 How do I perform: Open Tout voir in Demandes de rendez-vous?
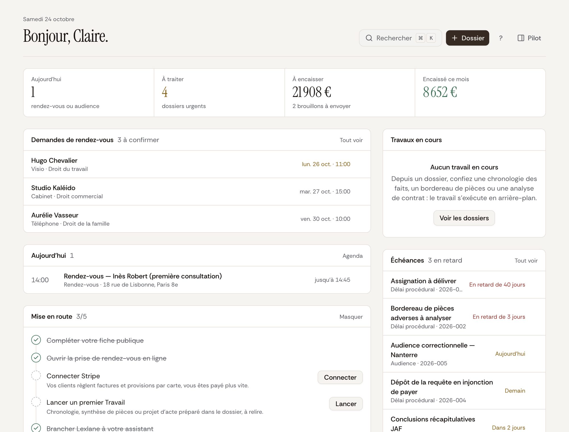[351, 140]
